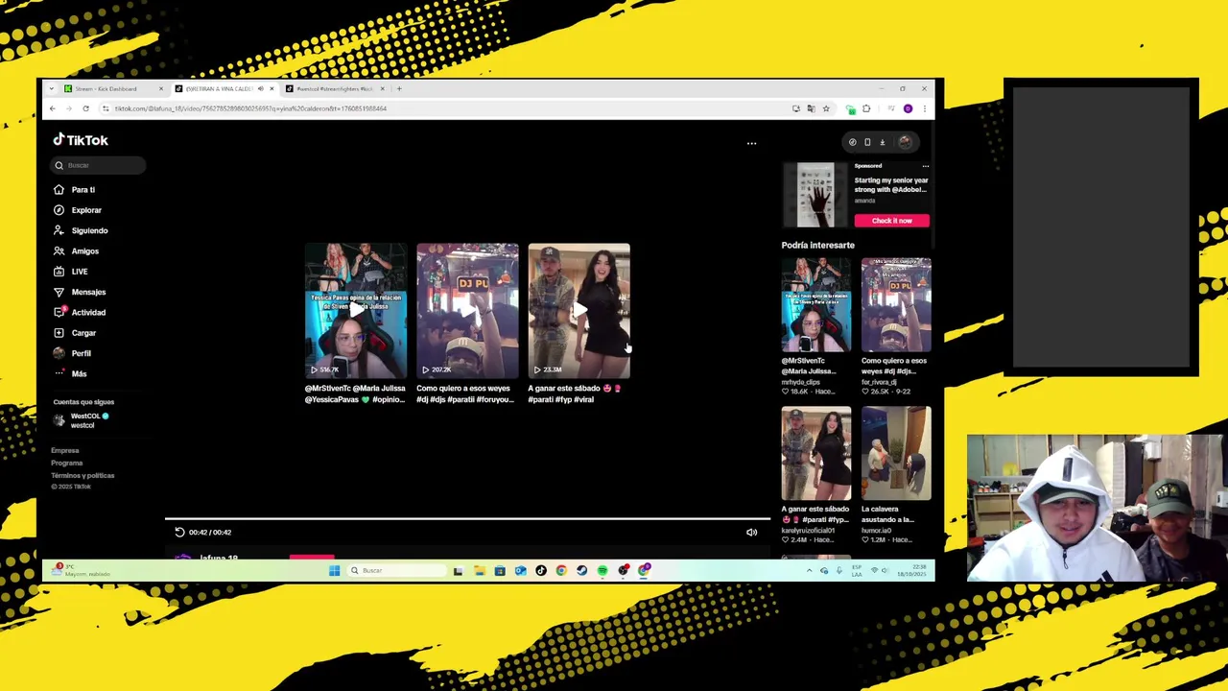Click the replay icon beside 00:42
Viewport: 1228px width, 691px height.
point(179,532)
